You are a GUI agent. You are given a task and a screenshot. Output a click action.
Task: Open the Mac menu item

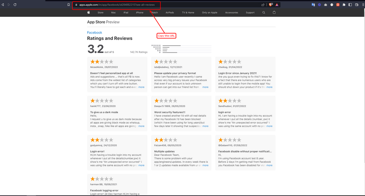tap(114, 12)
